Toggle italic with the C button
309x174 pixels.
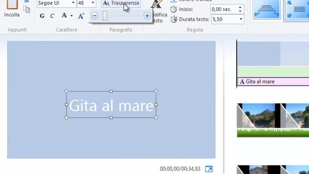[x=52, y=16]
